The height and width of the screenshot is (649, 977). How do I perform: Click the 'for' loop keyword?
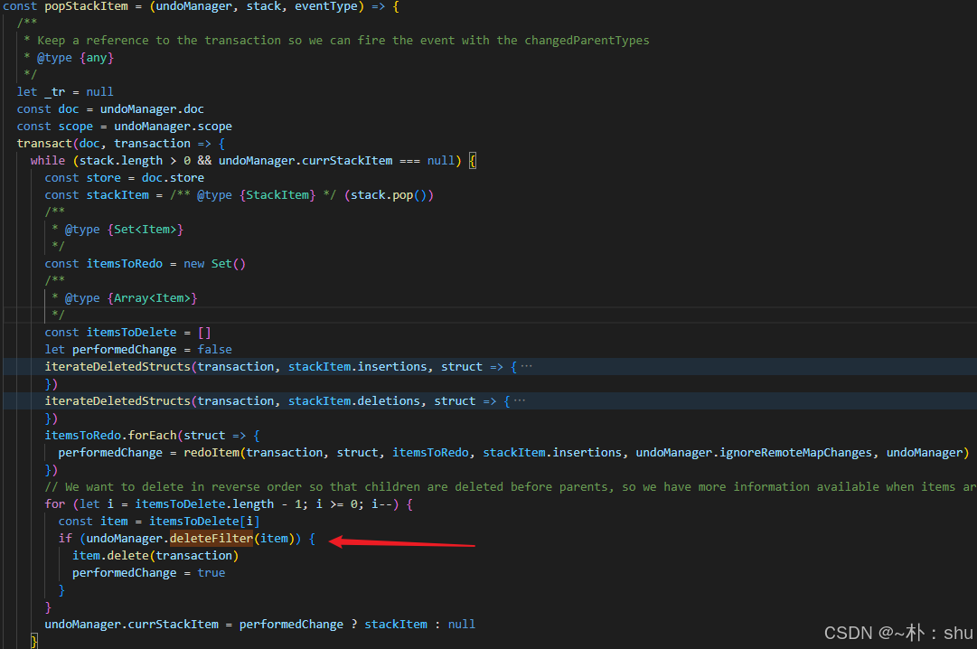55,503
